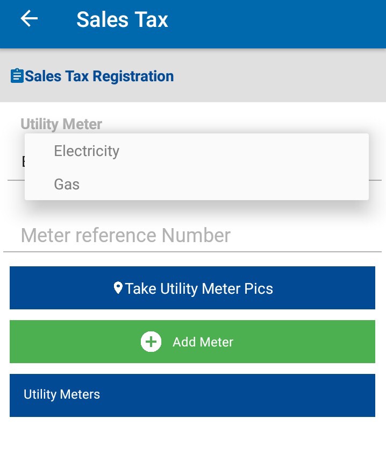Click the white plus circle icon
This screenshot has height=460, width=386.
151,342
